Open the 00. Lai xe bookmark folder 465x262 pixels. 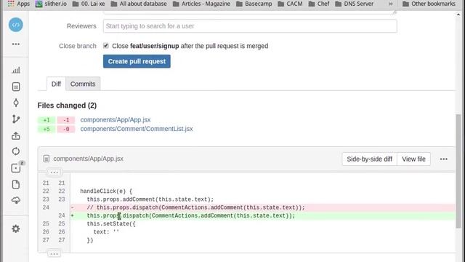89,4
